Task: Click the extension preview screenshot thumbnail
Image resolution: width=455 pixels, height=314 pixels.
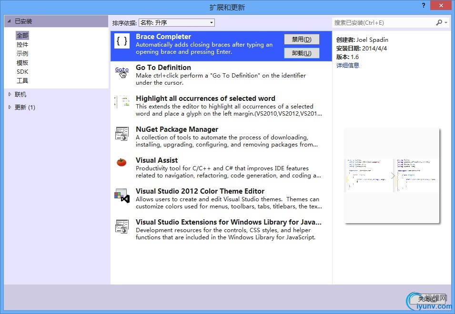Action: (392, 175)
